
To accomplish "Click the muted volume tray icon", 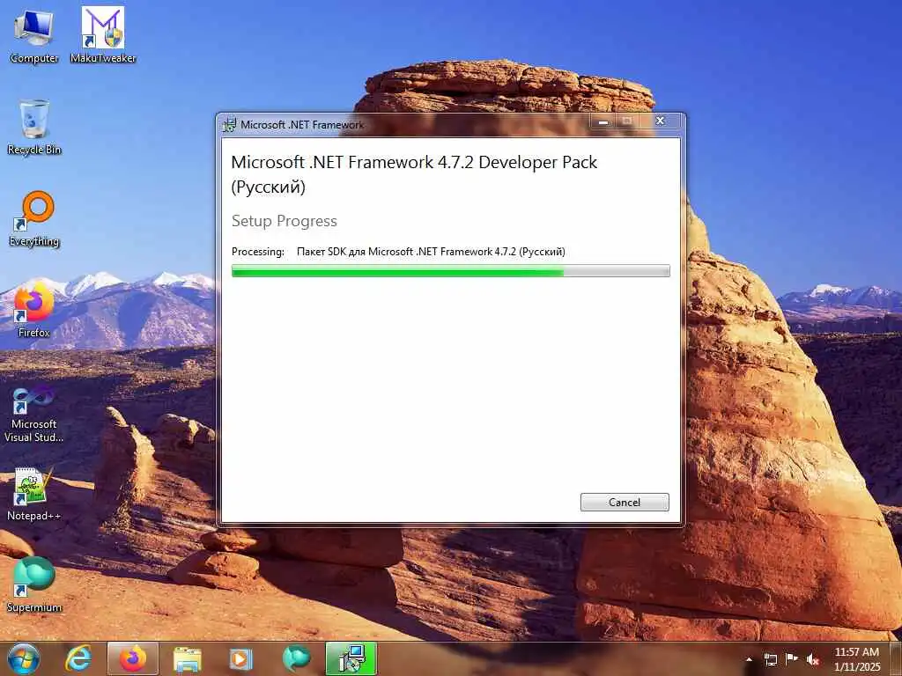I will 813,659.
